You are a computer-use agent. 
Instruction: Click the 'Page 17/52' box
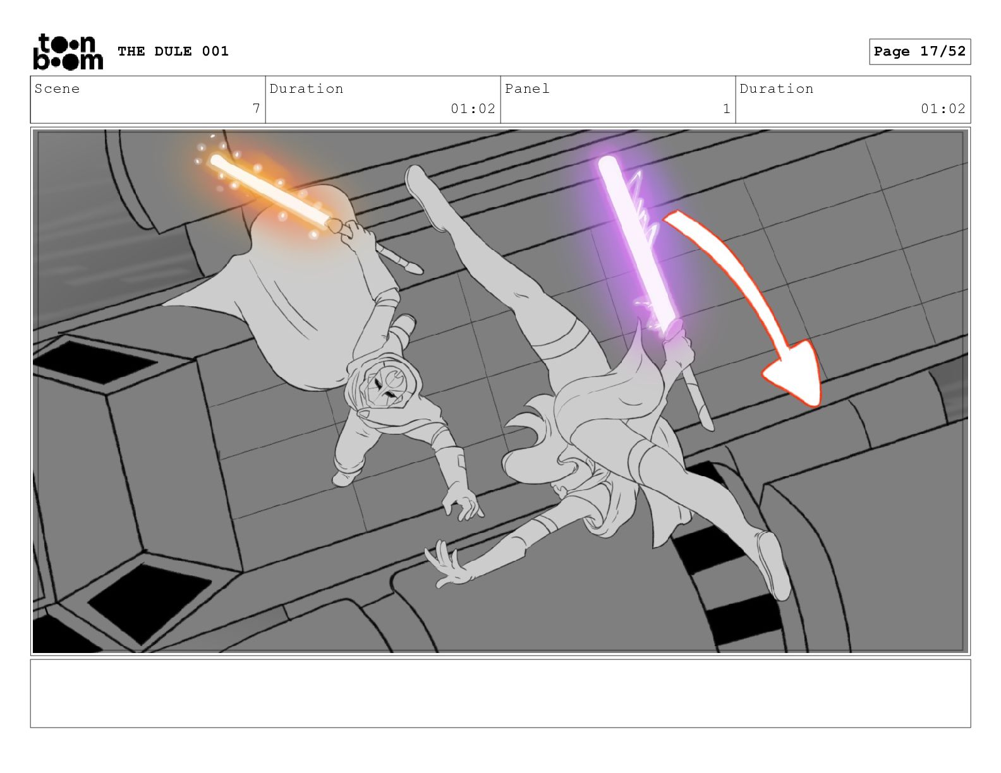[919, 52]
